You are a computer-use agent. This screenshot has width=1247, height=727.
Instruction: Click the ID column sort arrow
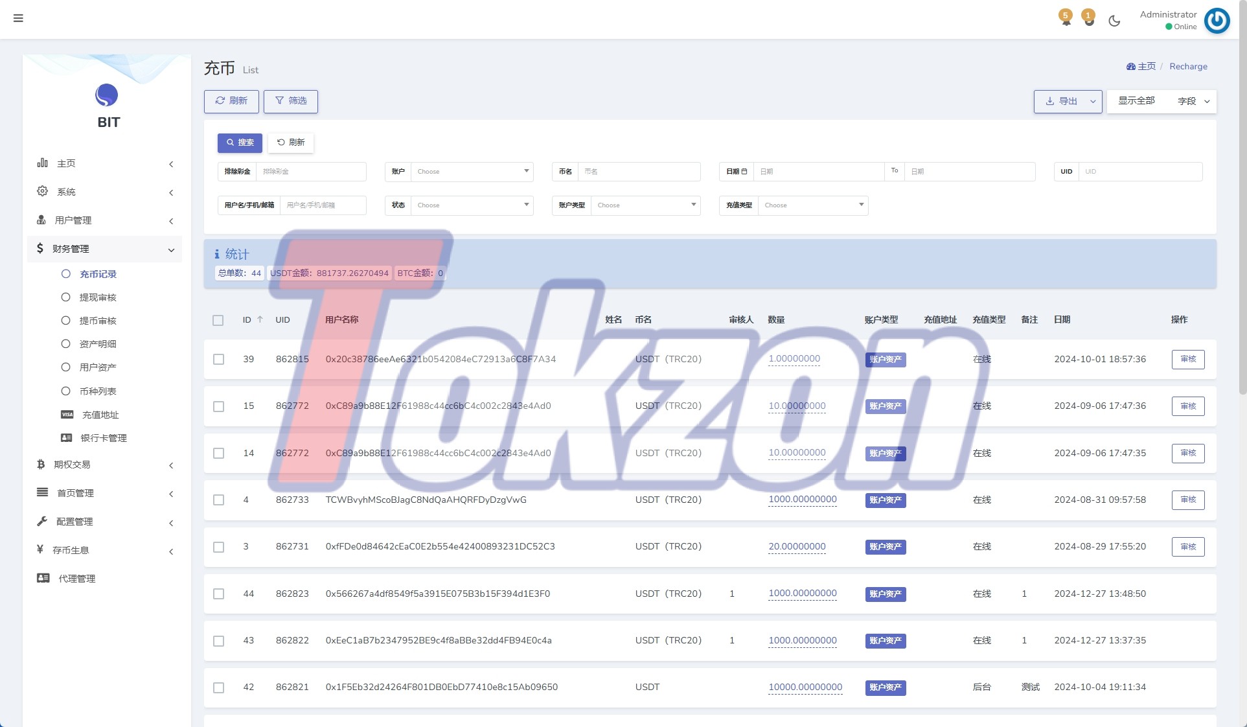tap(260, 319)
